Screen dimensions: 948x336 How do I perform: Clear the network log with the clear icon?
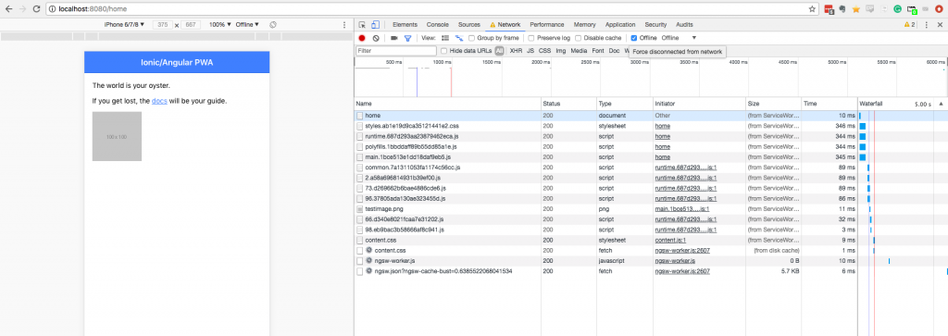tap(376, 38)
